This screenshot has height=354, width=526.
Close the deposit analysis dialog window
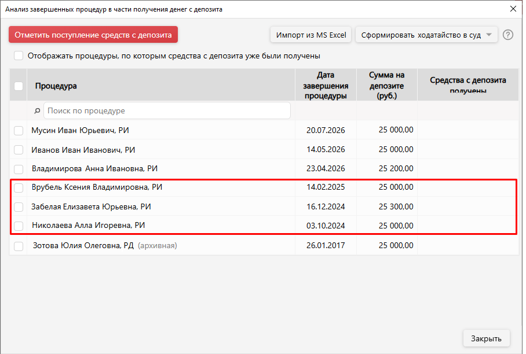513,9
